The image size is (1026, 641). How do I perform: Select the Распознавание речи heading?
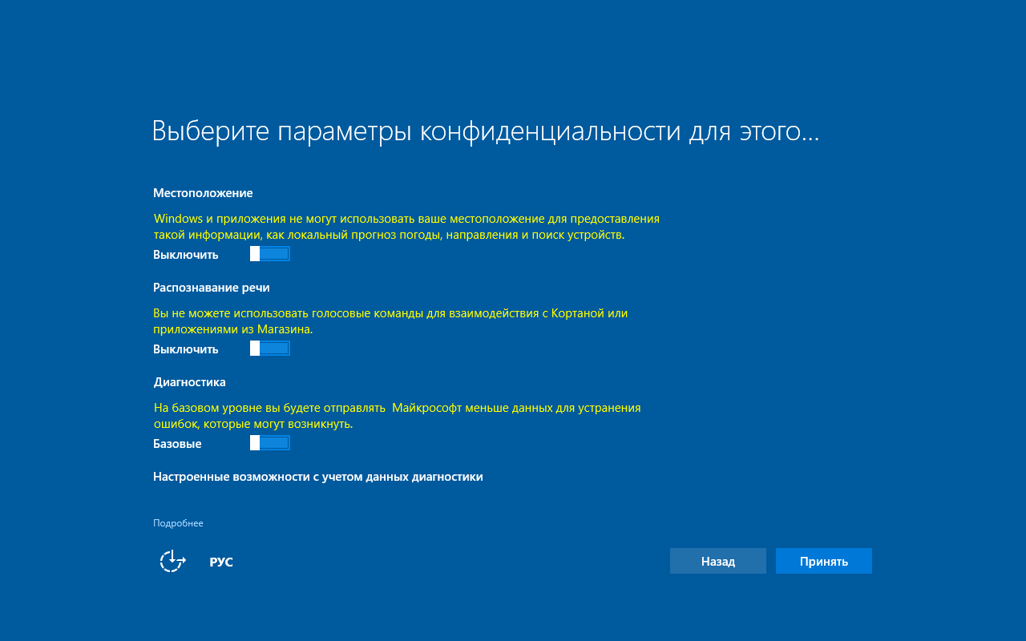(x=211, y=287)
